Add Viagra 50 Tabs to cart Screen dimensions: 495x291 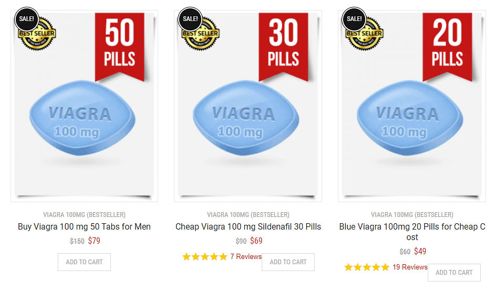[84, 262]
